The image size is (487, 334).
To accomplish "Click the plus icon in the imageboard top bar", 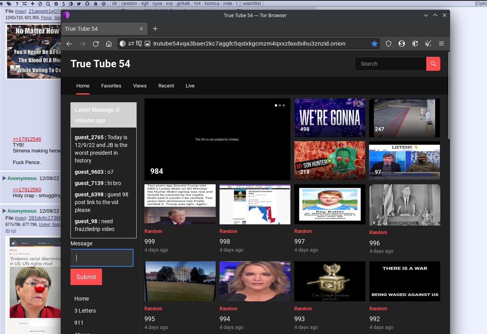I will click(32, 3).
